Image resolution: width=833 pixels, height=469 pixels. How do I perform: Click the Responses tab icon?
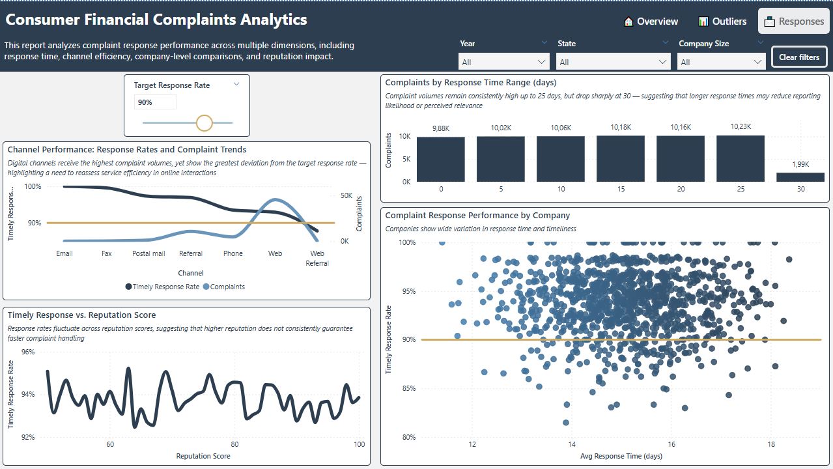pyautogui.click(x=769, y=21)
